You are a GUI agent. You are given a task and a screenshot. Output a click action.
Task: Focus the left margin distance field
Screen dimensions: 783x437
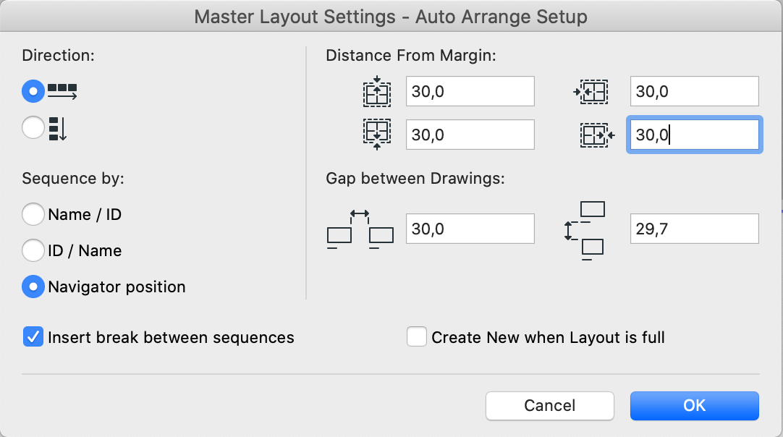(695, 91)
